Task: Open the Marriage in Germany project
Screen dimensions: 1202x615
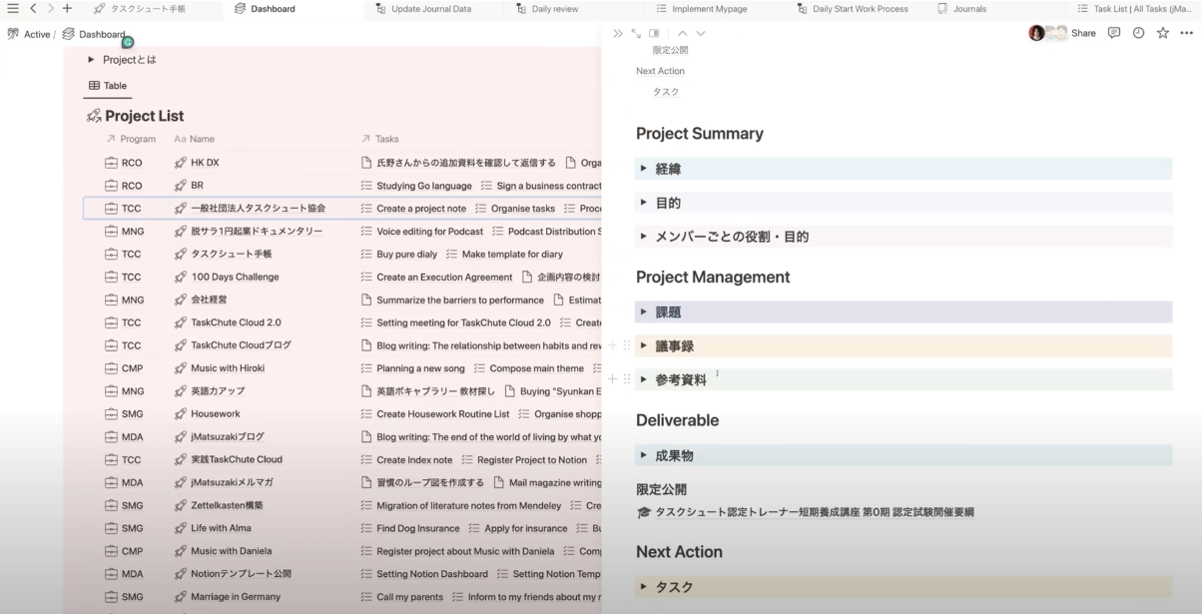Action: click(x=236, y=597)
